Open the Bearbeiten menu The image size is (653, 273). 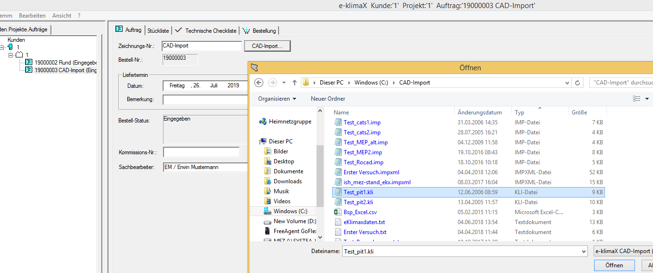click(x=32, y=16)
